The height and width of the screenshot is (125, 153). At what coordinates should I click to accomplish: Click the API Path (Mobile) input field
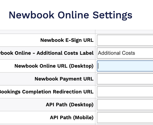tap(125, 118)
